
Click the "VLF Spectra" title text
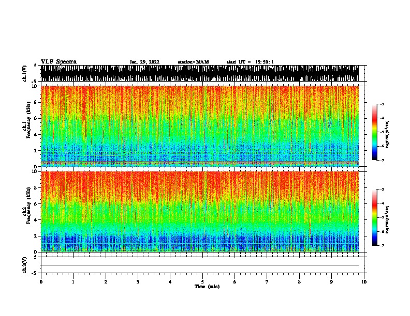(x=58, y=62)
